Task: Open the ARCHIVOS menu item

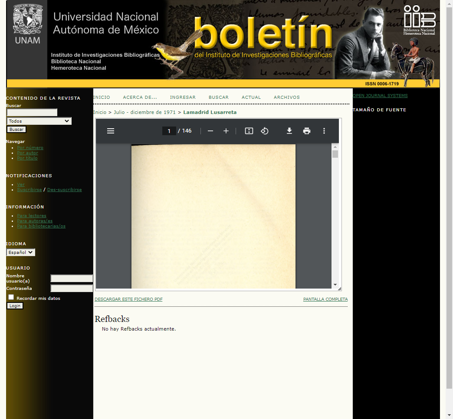Action: pos(286,97)
